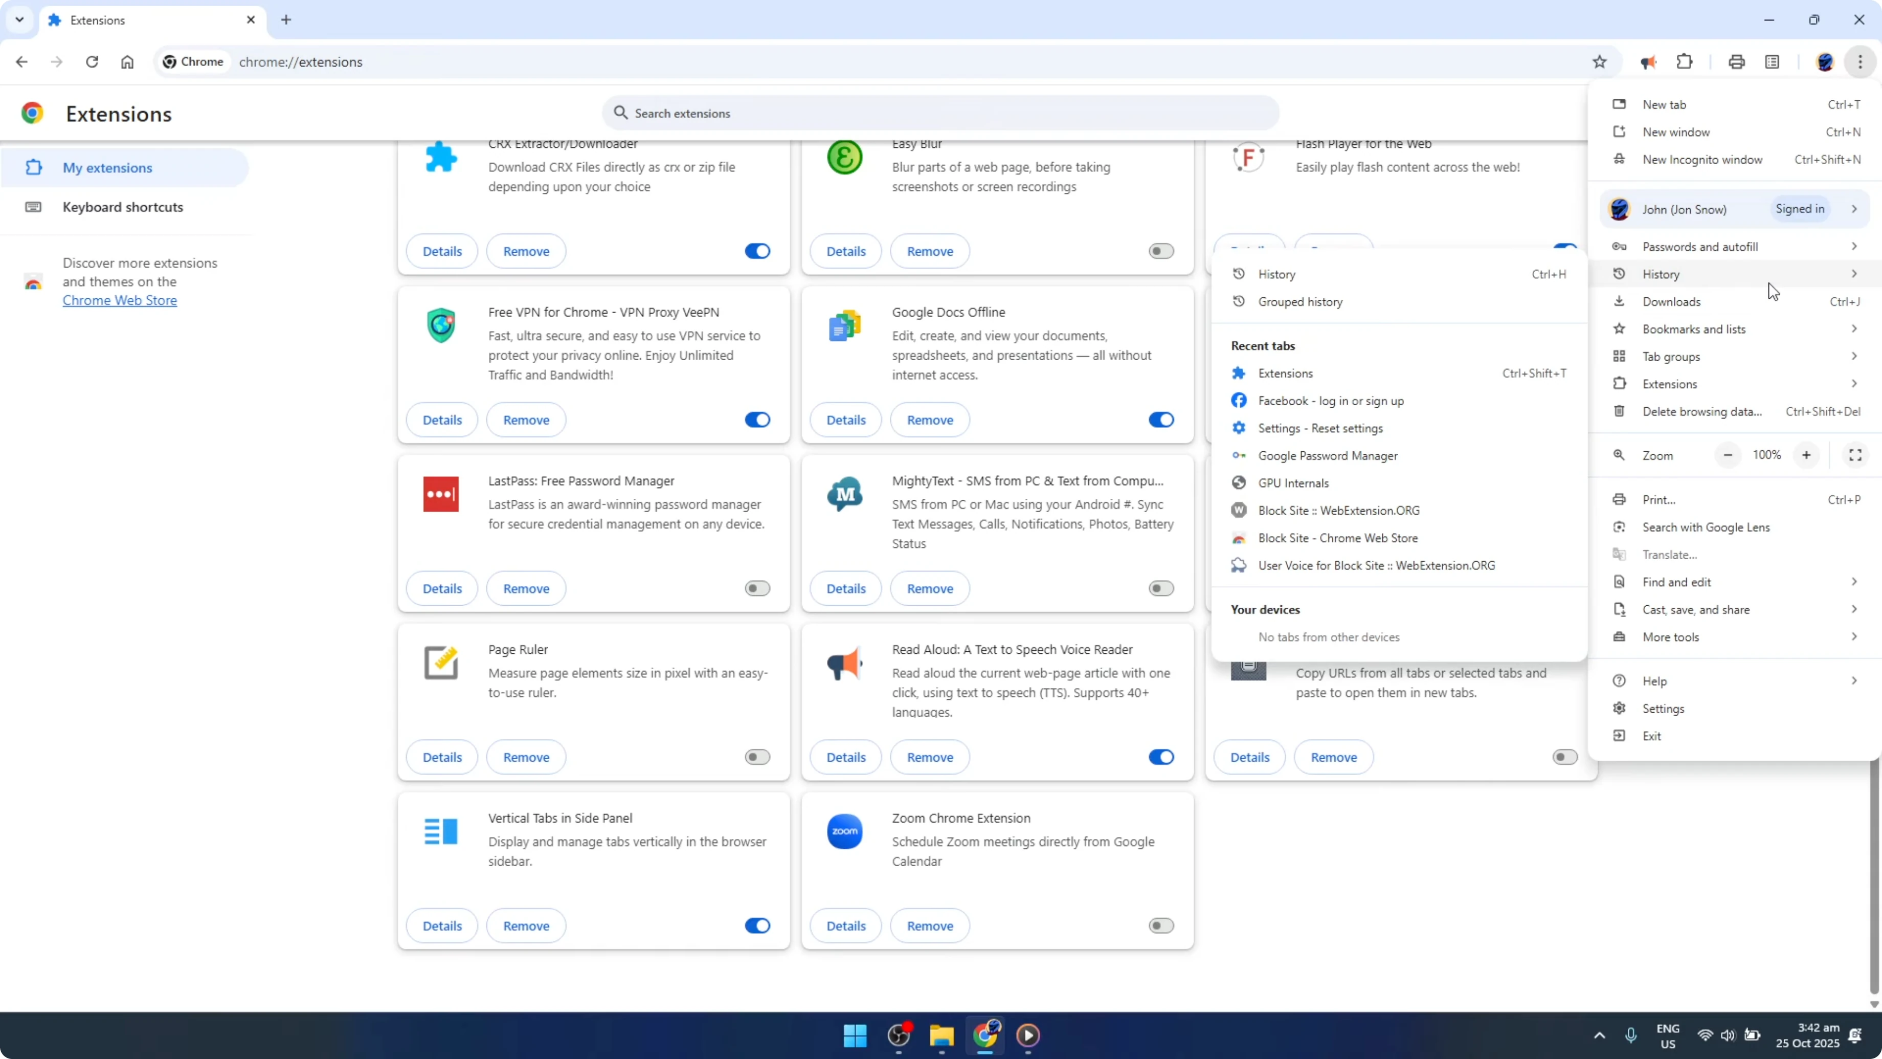The height and width of the screenshot is (1059, 1882).
Task: Click the Google Docs Offline icon
Action: [x=845, y=326]
